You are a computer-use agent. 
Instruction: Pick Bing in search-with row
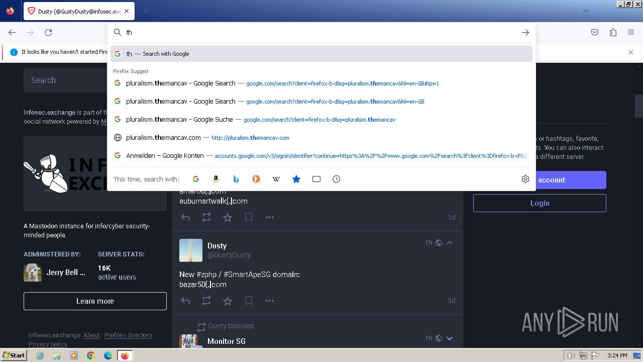coord(236,179)
